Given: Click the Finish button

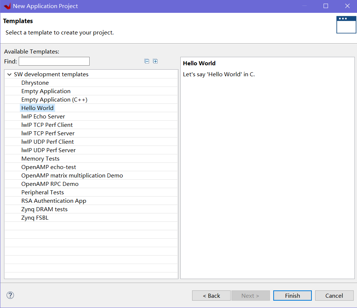Looking at the screenshot, I should (292, 296).
